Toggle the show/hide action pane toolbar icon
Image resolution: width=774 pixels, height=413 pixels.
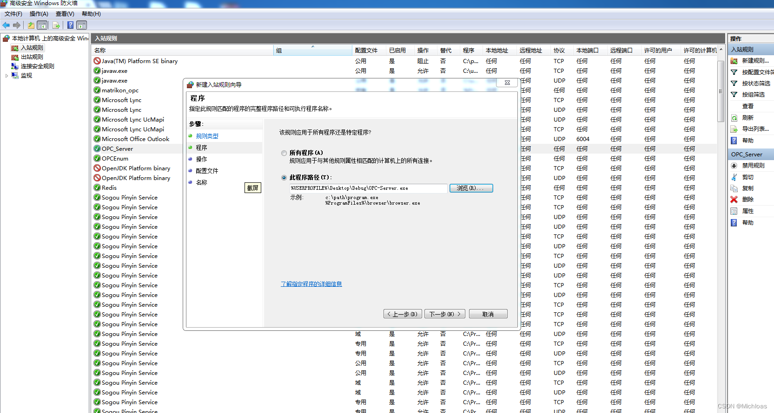pos(82,25)
